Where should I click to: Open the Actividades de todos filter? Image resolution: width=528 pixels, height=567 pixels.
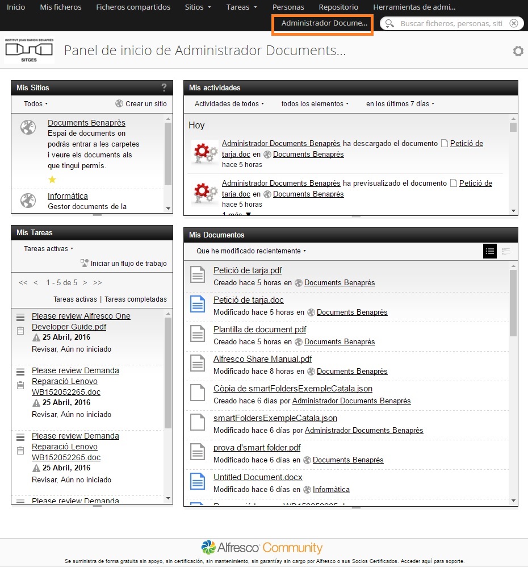(229, 104)
